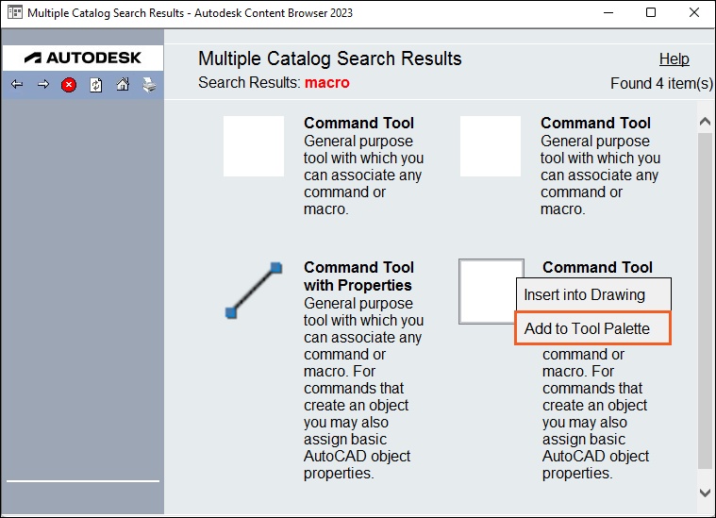Open the Help link
Screen dimensions: 716x518
pyautogui.click(x=674, y=58)
